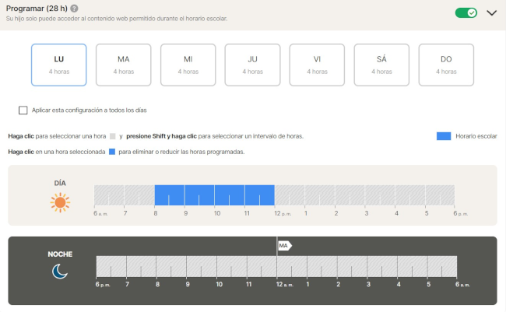Click the MA midnight marker on night timeline
506x312 pixels.
pyautogui.click(x=284, y=246)
